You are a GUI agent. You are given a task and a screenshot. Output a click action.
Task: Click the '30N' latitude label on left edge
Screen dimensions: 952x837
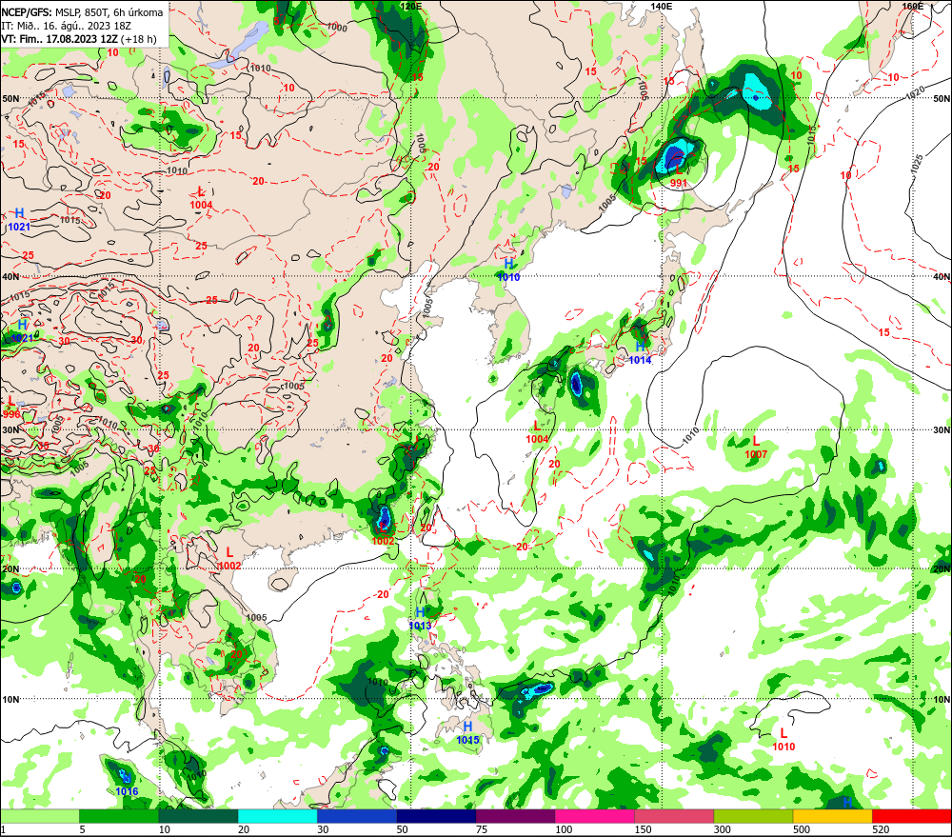point(10,430)
